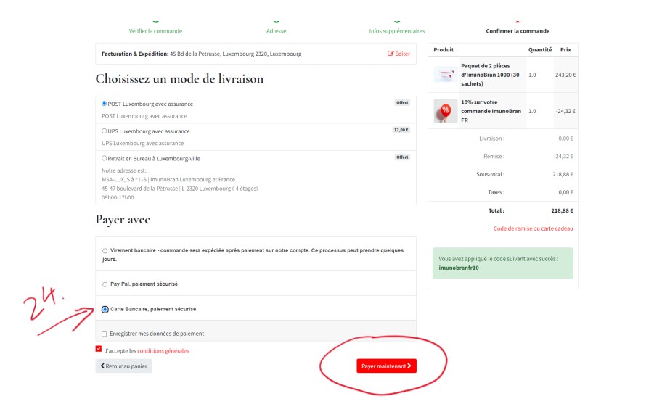Open the conditions générales link
Screen dimensions: 654x404
(x=163, y=351)
